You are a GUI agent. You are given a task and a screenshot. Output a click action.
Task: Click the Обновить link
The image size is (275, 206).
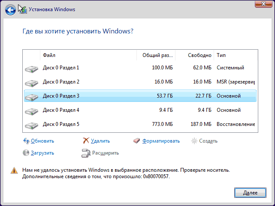42,141
